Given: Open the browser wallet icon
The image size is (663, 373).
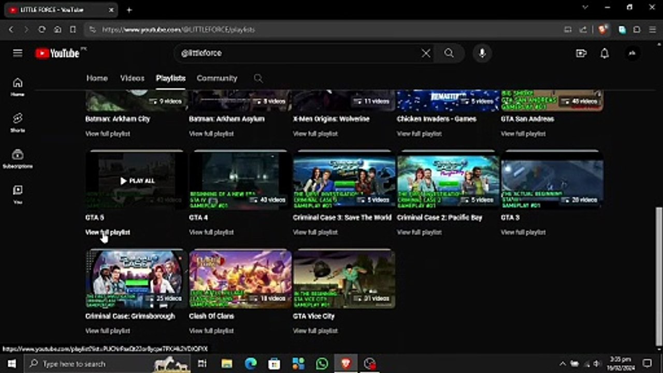Looking at the screenshot, I should click(x=637, y=30).
